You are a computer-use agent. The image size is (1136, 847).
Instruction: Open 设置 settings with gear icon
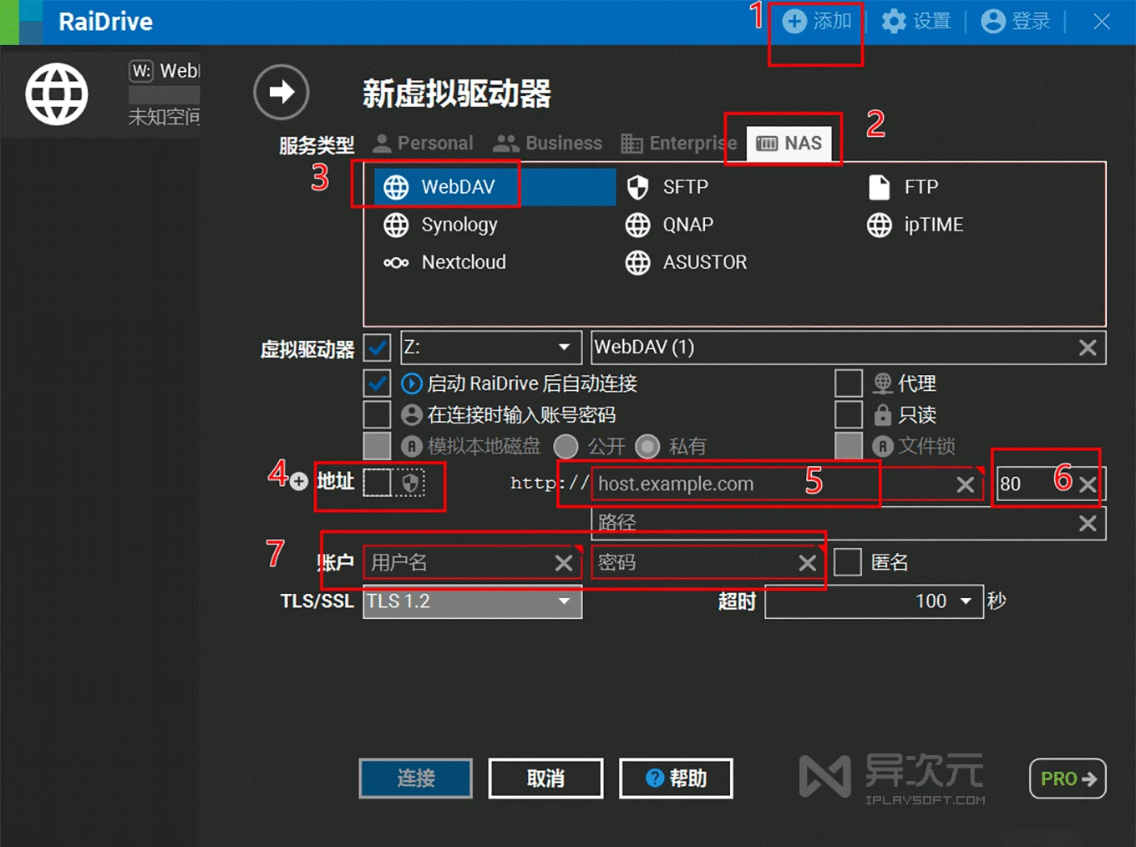coord(916,21)
